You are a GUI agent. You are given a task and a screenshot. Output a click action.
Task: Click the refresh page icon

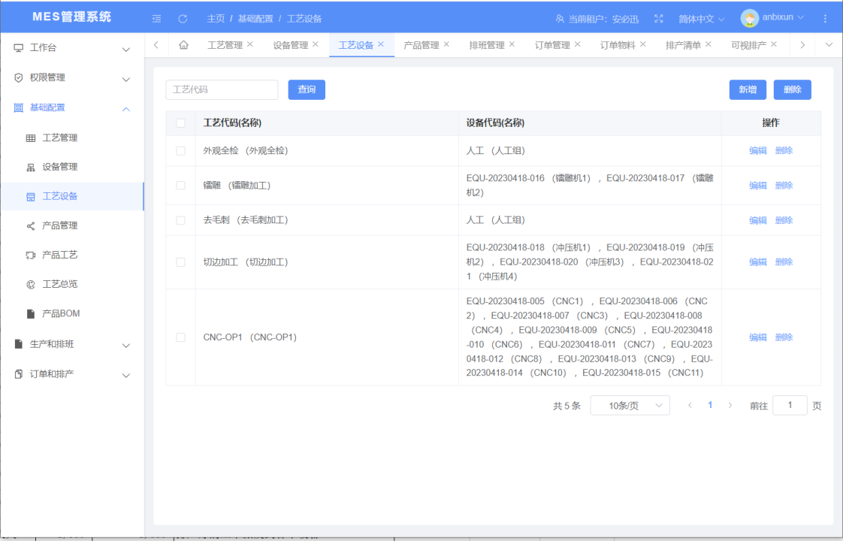pos(183,19)
